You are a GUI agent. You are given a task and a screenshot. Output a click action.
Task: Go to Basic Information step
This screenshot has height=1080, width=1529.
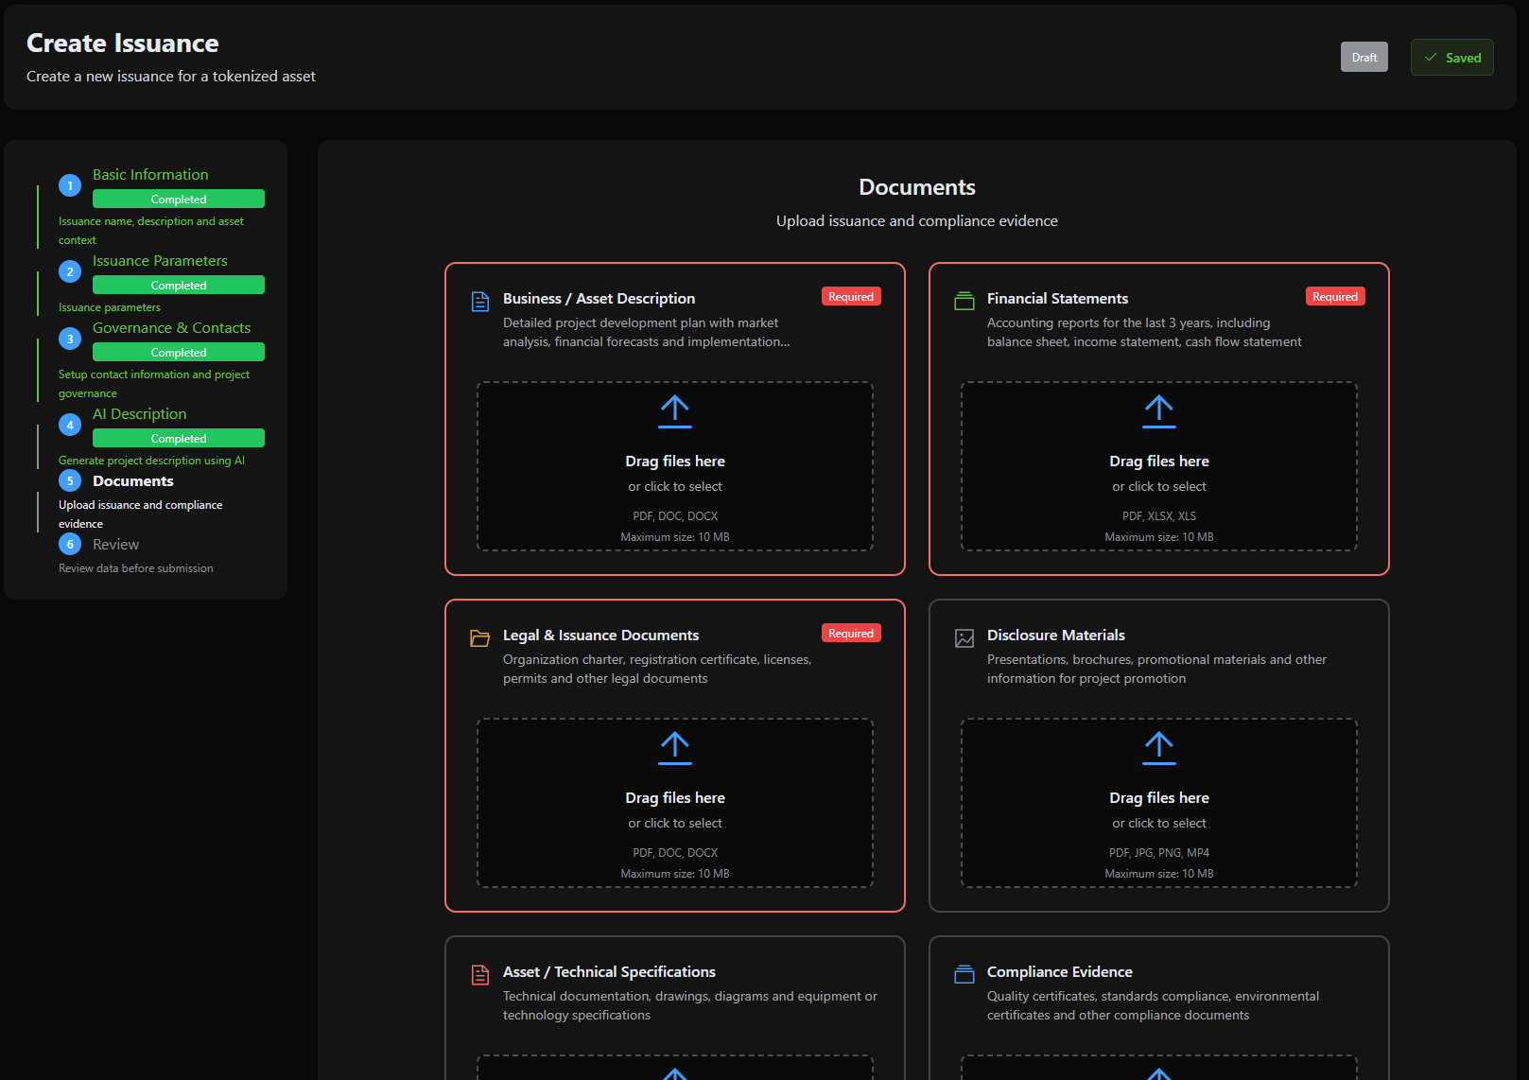[150, 175]
